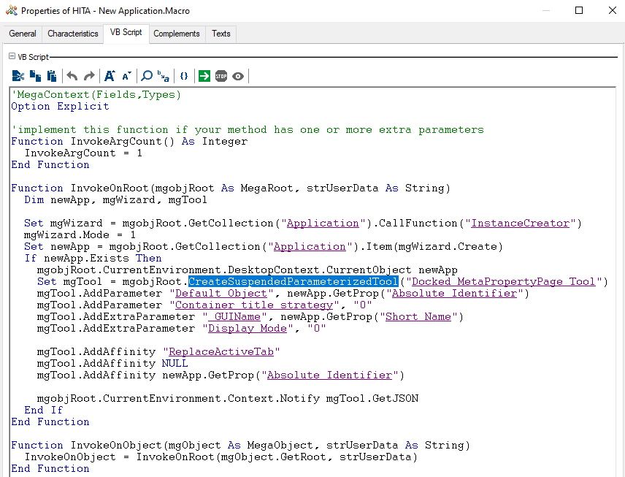Stop script execution with STOP icon
Viewport: 625px width, 477px height.
pos(221,76)
